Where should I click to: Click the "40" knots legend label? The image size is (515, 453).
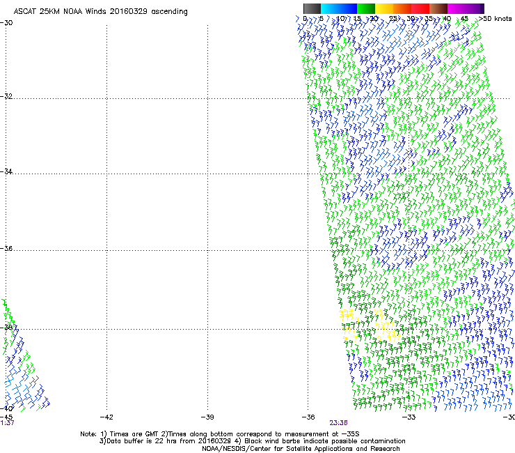[447, 19]
